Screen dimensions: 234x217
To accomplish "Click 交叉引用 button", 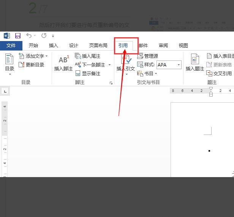I will [219, 73].
